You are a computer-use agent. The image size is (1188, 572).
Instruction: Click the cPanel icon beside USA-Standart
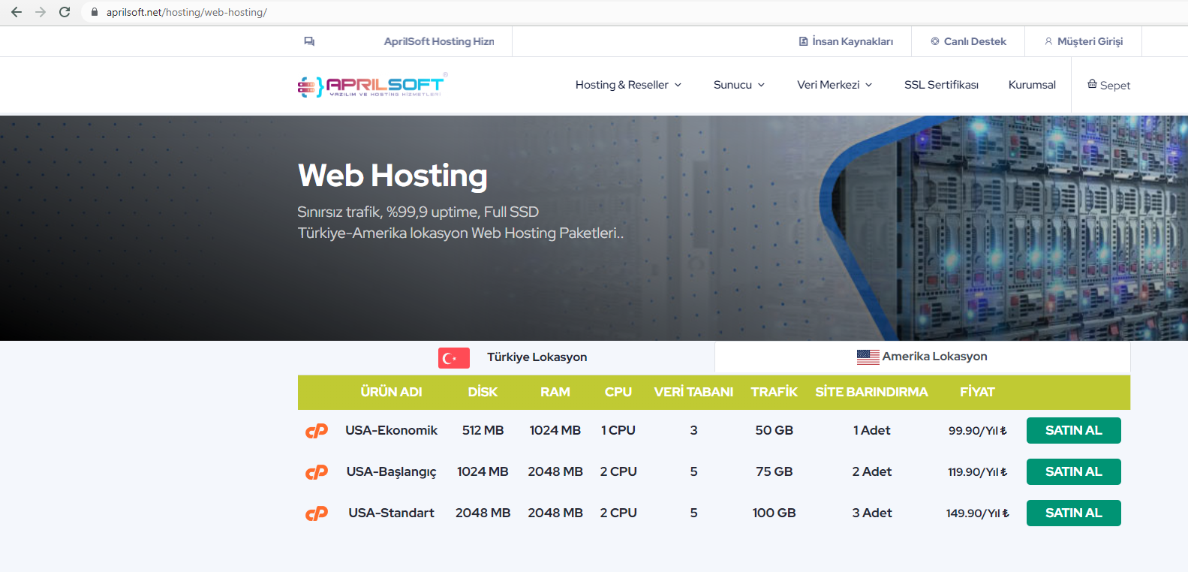(317, 513)
